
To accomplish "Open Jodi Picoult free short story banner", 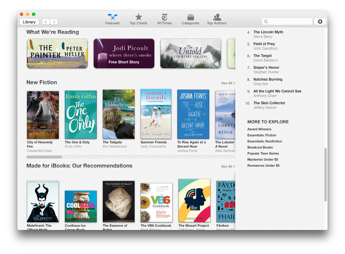I will pyautogui.click(x=124, y=53).
